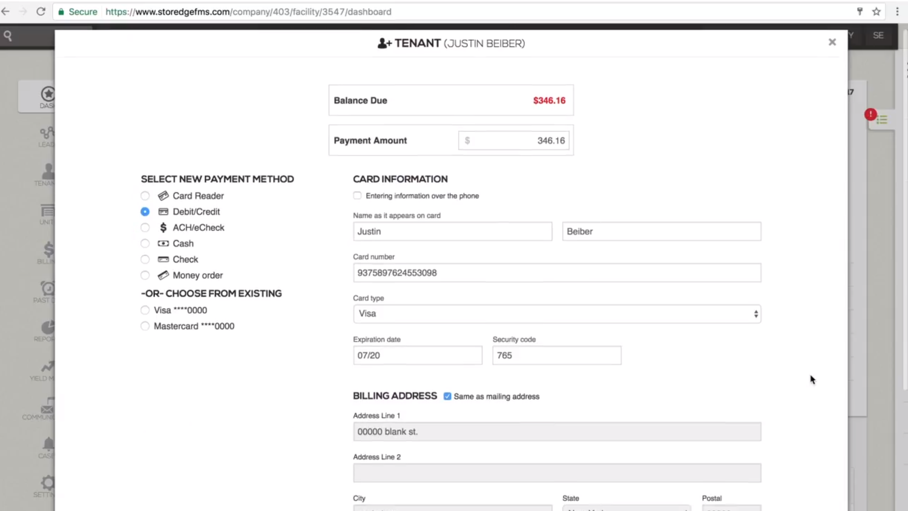Open the Settings gear icon

click(48, 483)
